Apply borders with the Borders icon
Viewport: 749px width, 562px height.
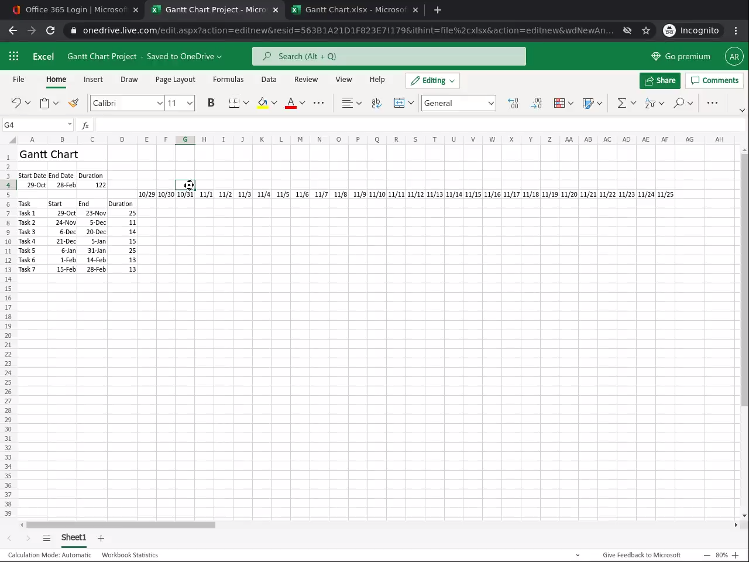click(x=234, y=103)
